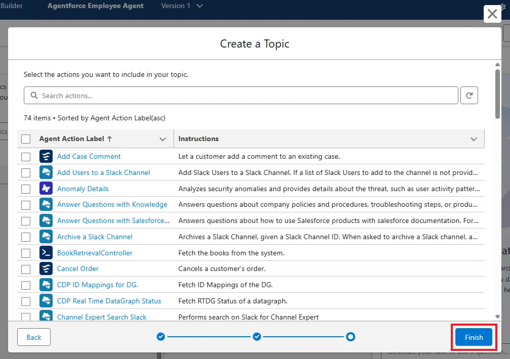Click the Answer Questions with Salesforce icon
The width and height of the screenshot is (510, 359).
click(x=46, y=221)
